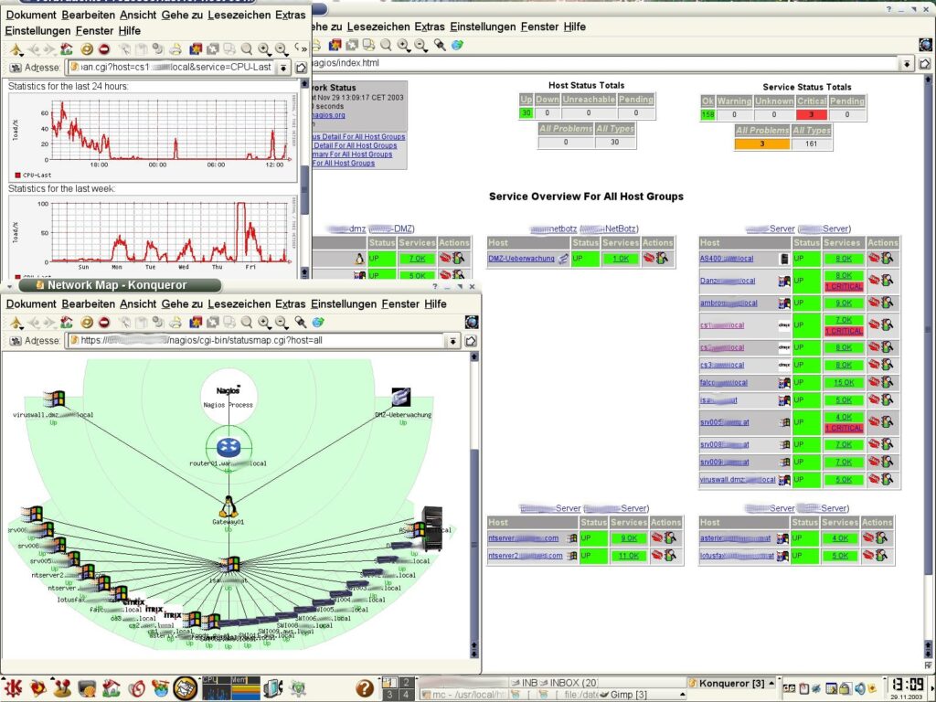Open the KDE K menu in the panel
This screenshot has width=936, height=702.
coord(15,687)
